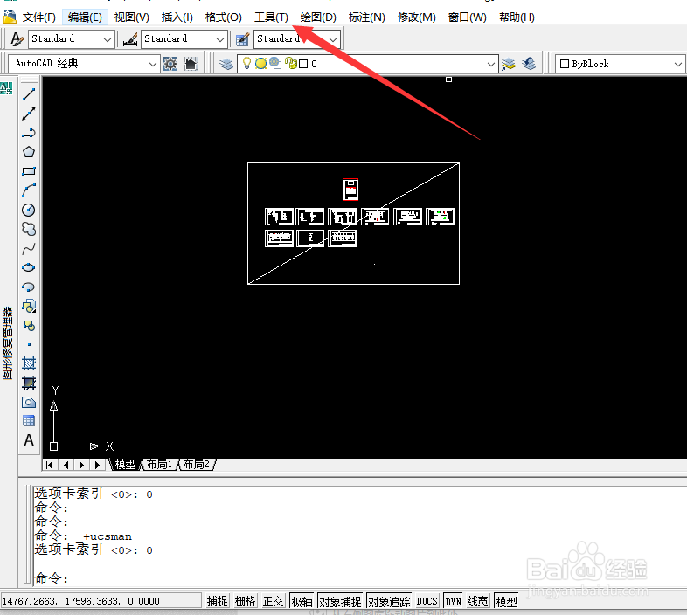687x615 pixels.
Task: Open Workspace Settings gear icon
Action: point(170,64)
